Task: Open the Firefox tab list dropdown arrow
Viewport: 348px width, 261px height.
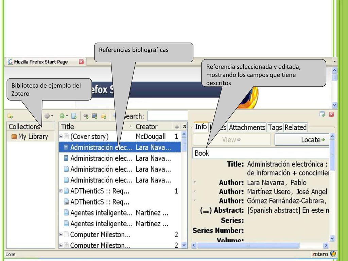Action: [335, 61]
